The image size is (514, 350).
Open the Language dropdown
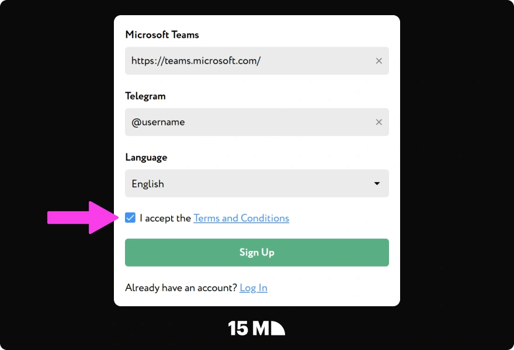pos(256,183)
